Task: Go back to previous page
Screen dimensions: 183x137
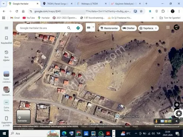Action: coord(4,11)
